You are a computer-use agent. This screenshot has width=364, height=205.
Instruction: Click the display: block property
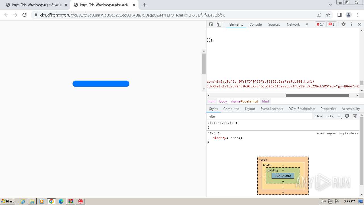click(x=227, y=138)
